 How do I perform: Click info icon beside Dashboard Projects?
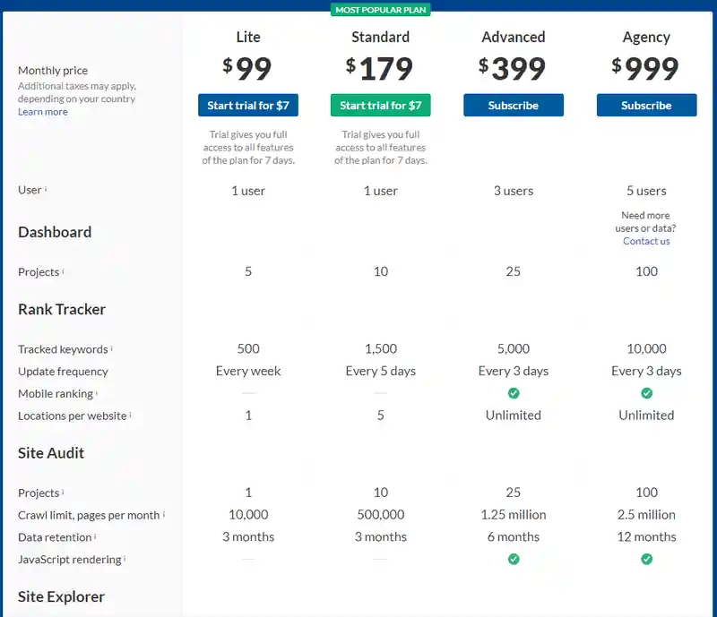(x=63, y=270)
